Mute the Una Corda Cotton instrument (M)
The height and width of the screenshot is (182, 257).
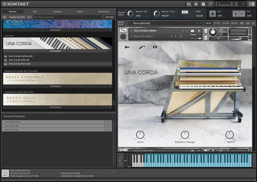point(206,38)
